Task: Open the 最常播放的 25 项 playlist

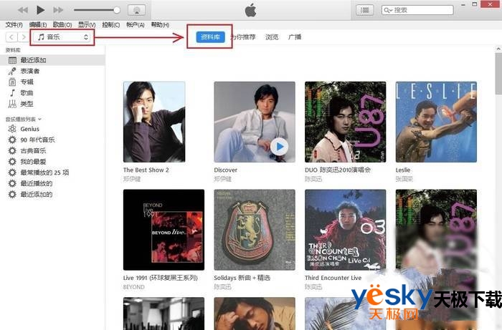Action: tap(52, 173)
